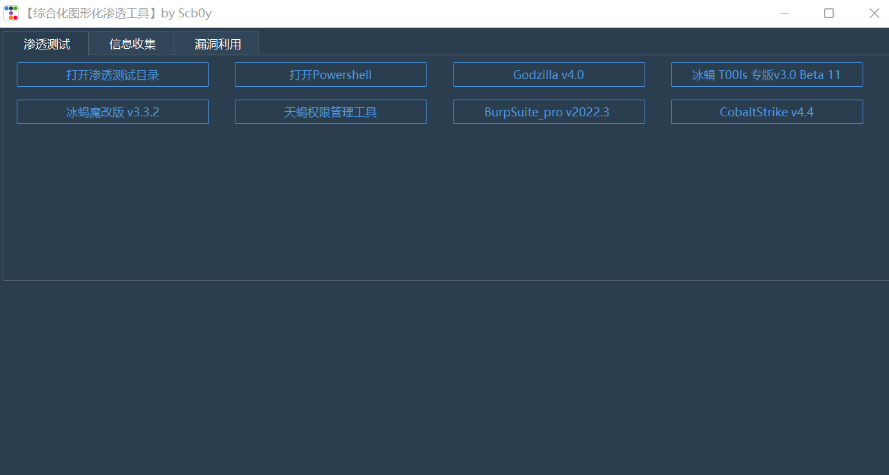The image size is (889, 475).
Task: Launch CobaltStrike v4.4
Action: pyautogui.click(x=767, y=112)
